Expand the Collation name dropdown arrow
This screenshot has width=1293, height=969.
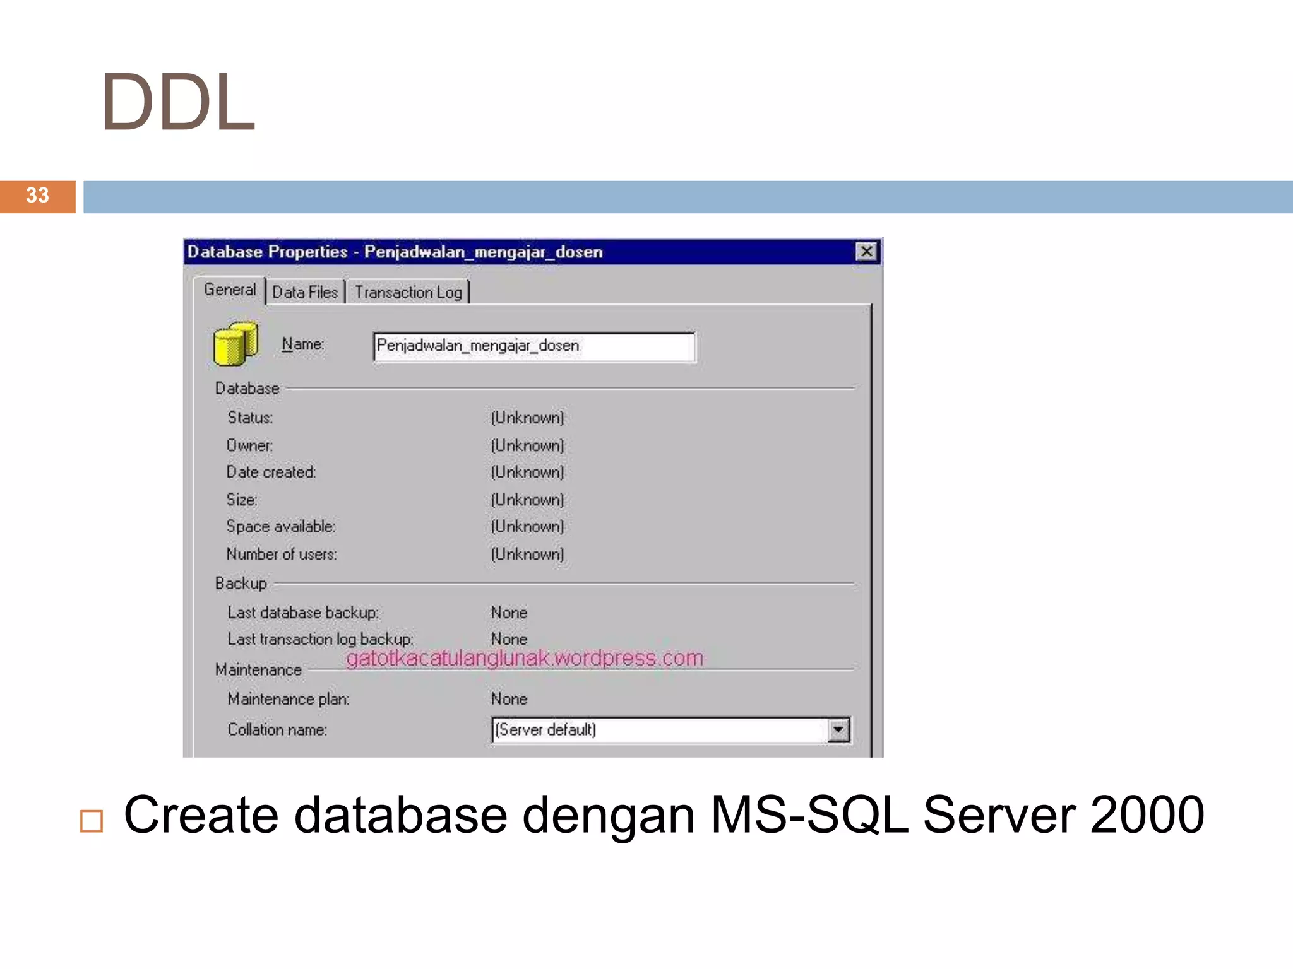pyautogui.click(x=838, y=730)
